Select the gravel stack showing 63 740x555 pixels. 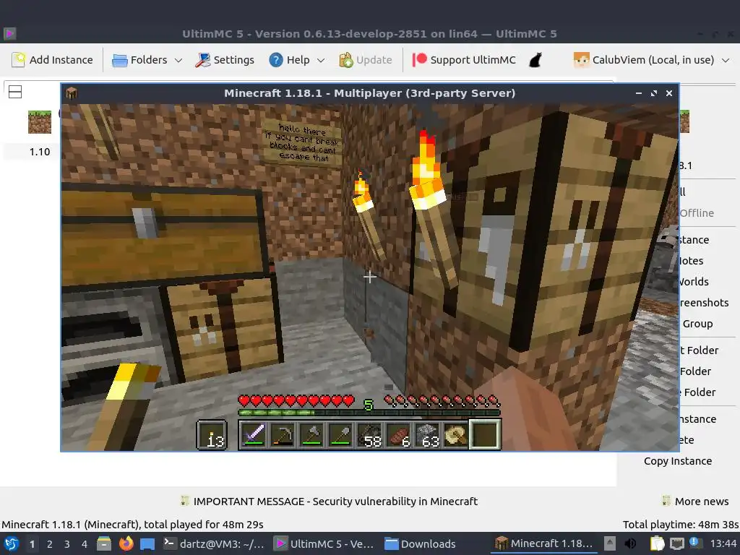[426, 434]
